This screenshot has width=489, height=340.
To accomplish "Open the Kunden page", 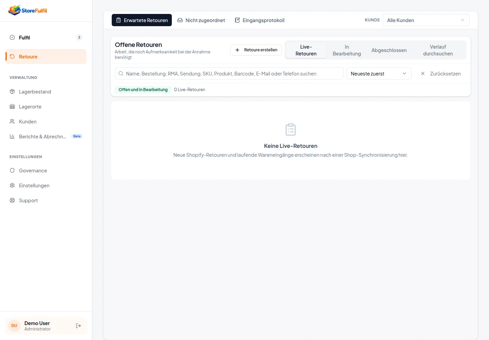I will tap(46, 121).
